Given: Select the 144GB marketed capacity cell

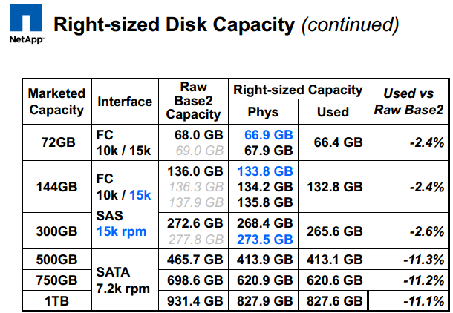Looking at the screenshot, I should (x=56, y=186).
